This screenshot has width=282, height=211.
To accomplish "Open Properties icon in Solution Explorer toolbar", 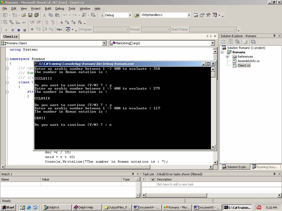I will point(253,42).
